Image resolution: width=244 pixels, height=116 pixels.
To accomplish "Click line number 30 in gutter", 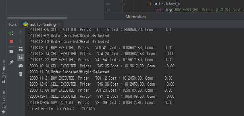I will 108,10.
